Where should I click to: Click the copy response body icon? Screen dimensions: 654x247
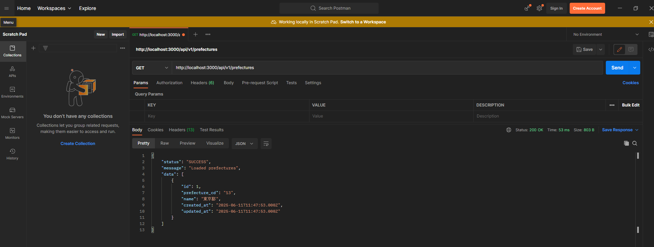click(x=626, y=143)
